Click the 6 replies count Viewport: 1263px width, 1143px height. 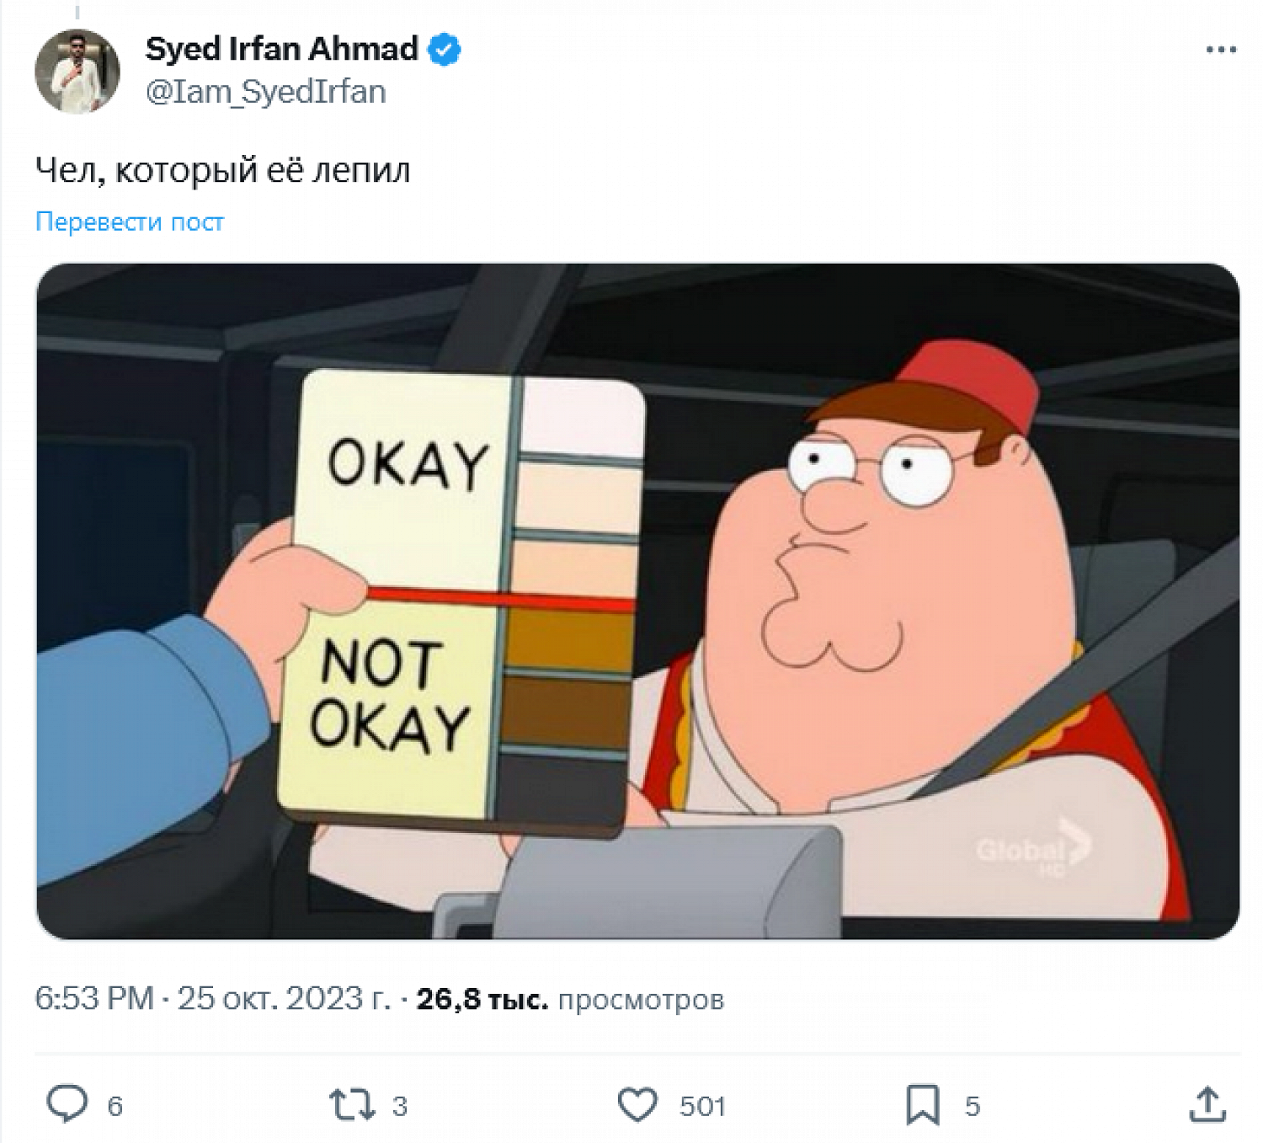115,1106
